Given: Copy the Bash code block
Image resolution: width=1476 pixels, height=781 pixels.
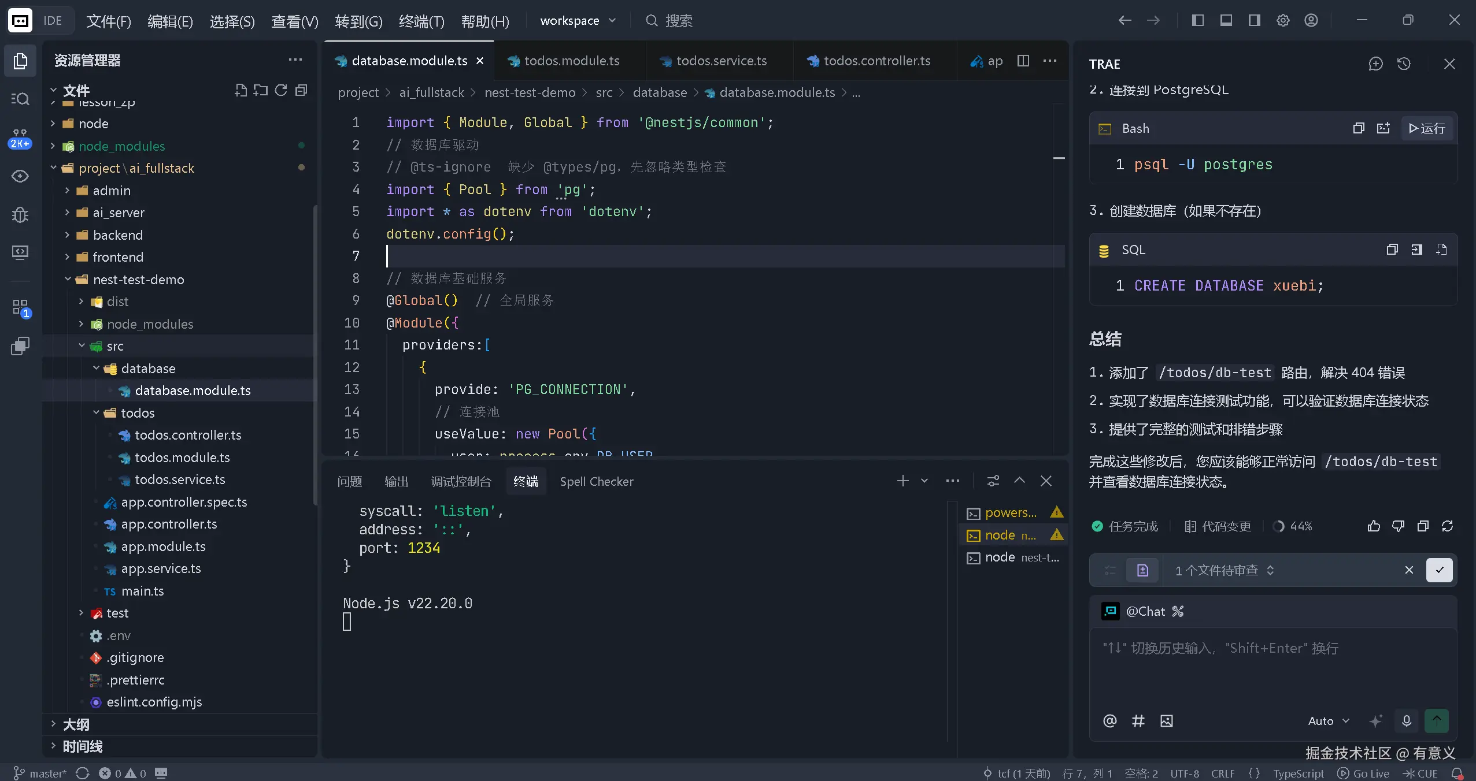Looking at the screenshot, I should [x=1359, y=128].
